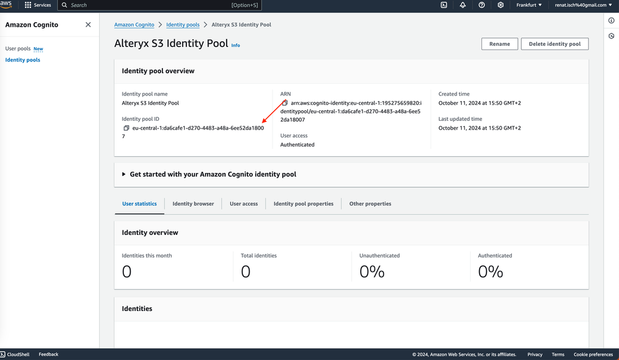Expand Get started with your identity pool
Screen dimensions: 619x360
[209, 174]
